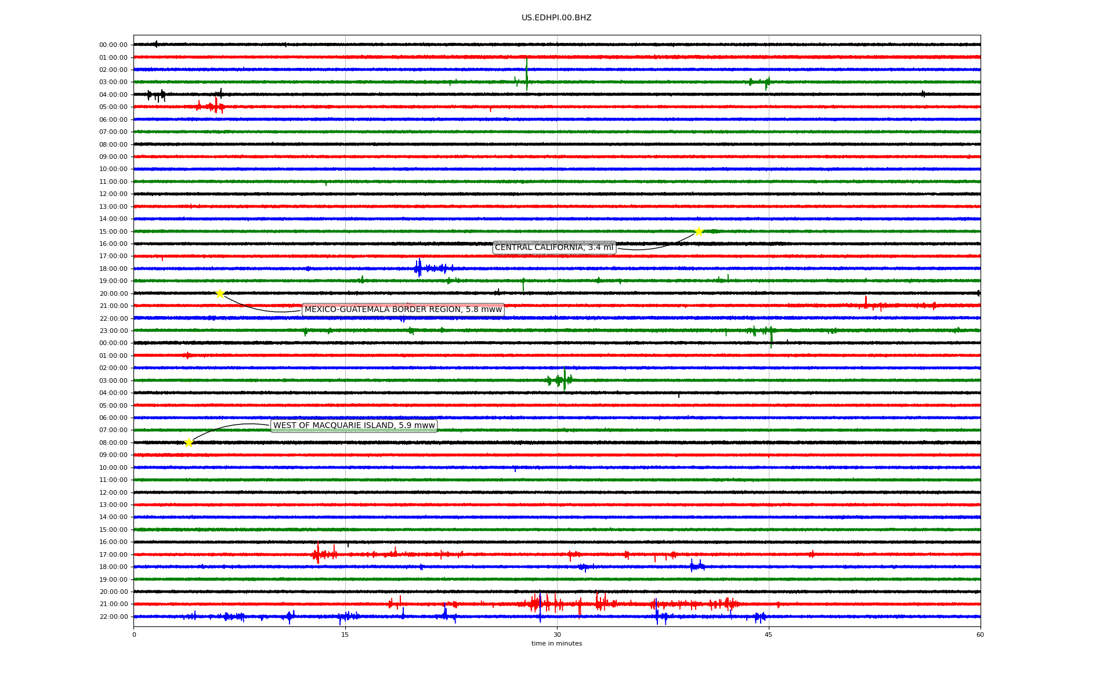
Task: Click the 15 tick on x-axis
Action: [345, 635]
